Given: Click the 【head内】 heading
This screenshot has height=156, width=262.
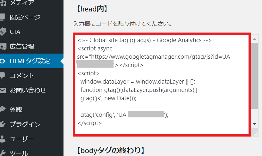Looking at the screenshot, I should (92, 9).
